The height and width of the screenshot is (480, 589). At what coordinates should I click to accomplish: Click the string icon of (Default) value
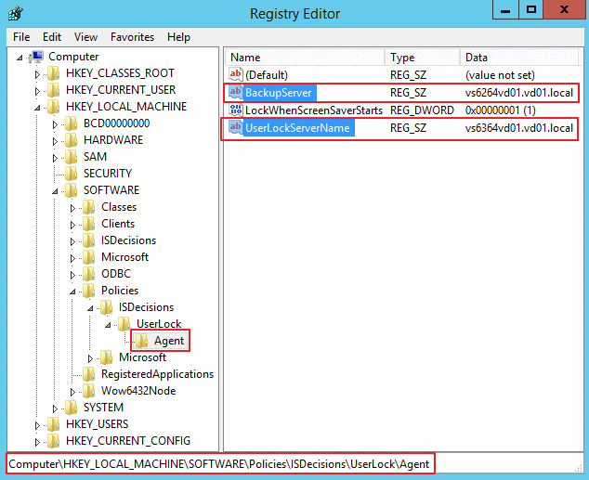(236, 74)
